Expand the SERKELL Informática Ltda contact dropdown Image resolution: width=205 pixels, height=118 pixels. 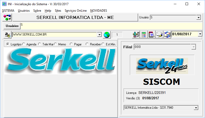click(x=196, y=108)
